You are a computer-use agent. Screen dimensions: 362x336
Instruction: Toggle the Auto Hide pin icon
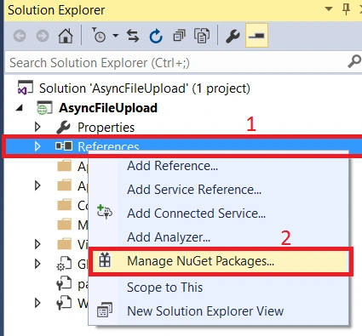[x=346, y=9]
